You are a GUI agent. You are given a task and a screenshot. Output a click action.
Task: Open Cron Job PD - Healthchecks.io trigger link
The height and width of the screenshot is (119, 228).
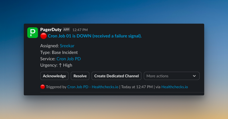93,87
